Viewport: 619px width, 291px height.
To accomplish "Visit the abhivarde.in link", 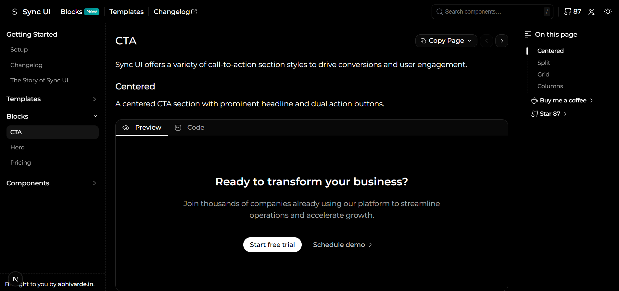I will pos(75,284).
